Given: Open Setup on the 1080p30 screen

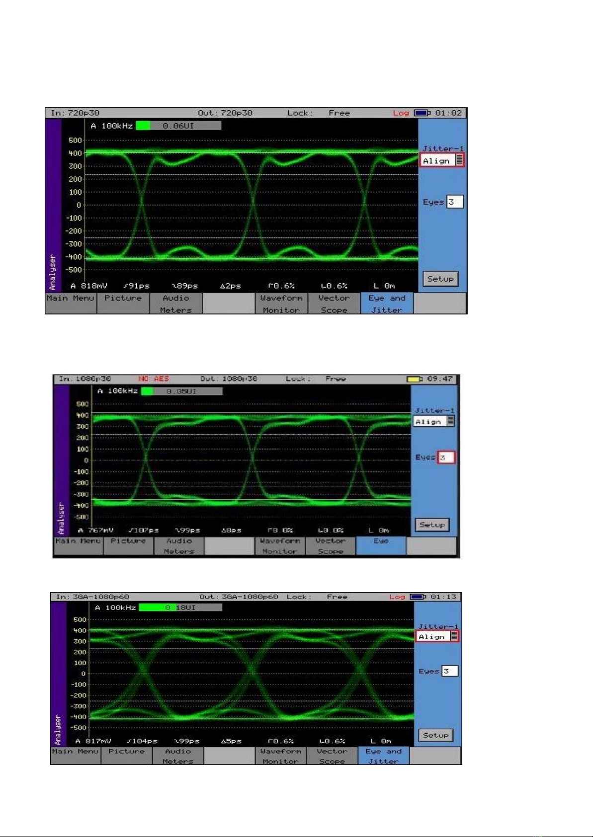Looking at the screenshot, I should pyautogui.click(x=432, y=525).
